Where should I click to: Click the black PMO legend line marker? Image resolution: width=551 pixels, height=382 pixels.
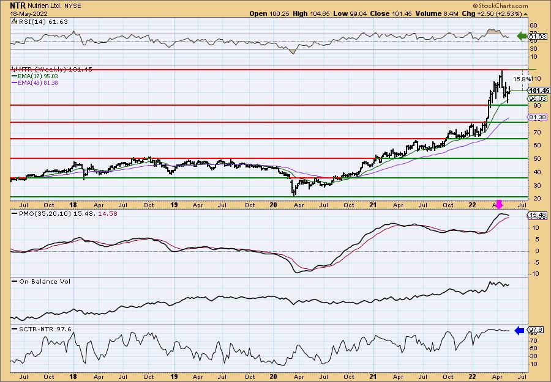coord(14,214)
